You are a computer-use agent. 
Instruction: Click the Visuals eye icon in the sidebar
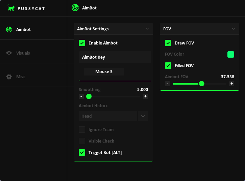pos(9,53)
